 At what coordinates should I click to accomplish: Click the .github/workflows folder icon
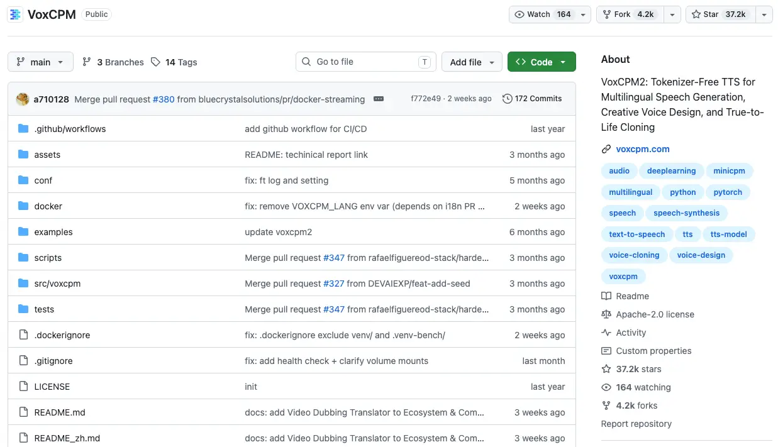point(23,129)
